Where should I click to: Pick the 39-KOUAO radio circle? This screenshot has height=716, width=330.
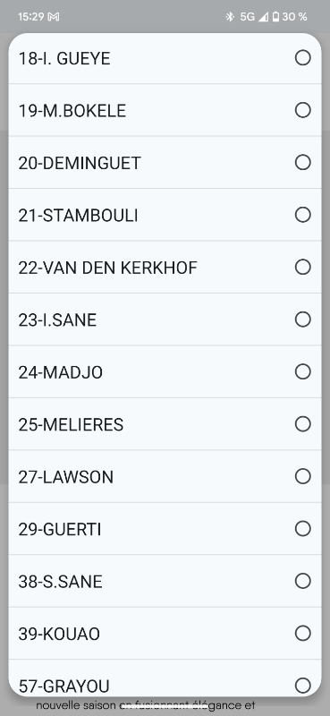pos(302,633)
